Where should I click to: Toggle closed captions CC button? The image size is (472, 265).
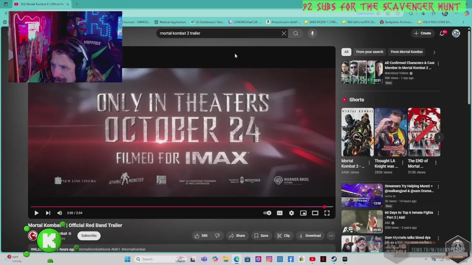coord(280,213)
